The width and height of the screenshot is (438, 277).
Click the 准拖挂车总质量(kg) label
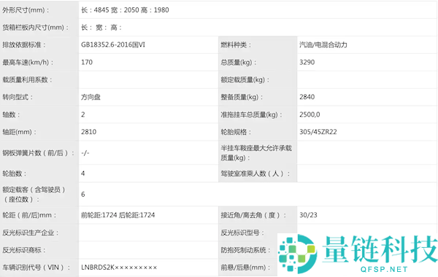point(251,114)
